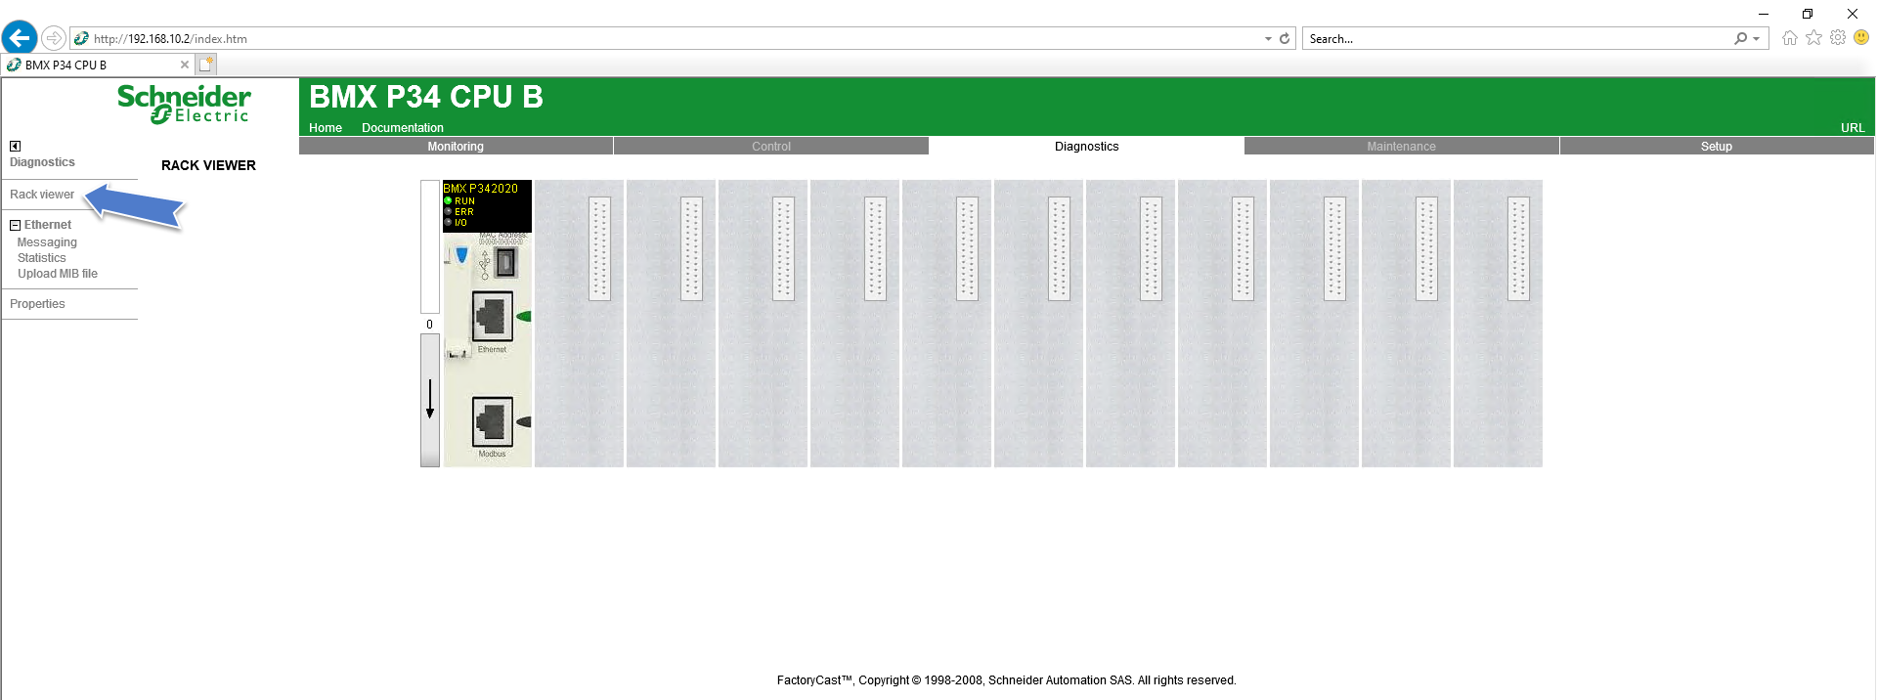Click the BMX P342020 module label

[481, 189]
